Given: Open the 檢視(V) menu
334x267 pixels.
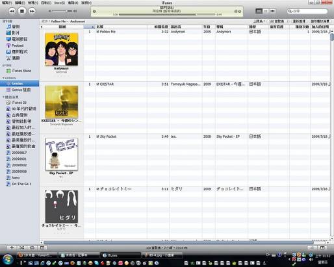Looking at the screenshot, I should point(33,3).
